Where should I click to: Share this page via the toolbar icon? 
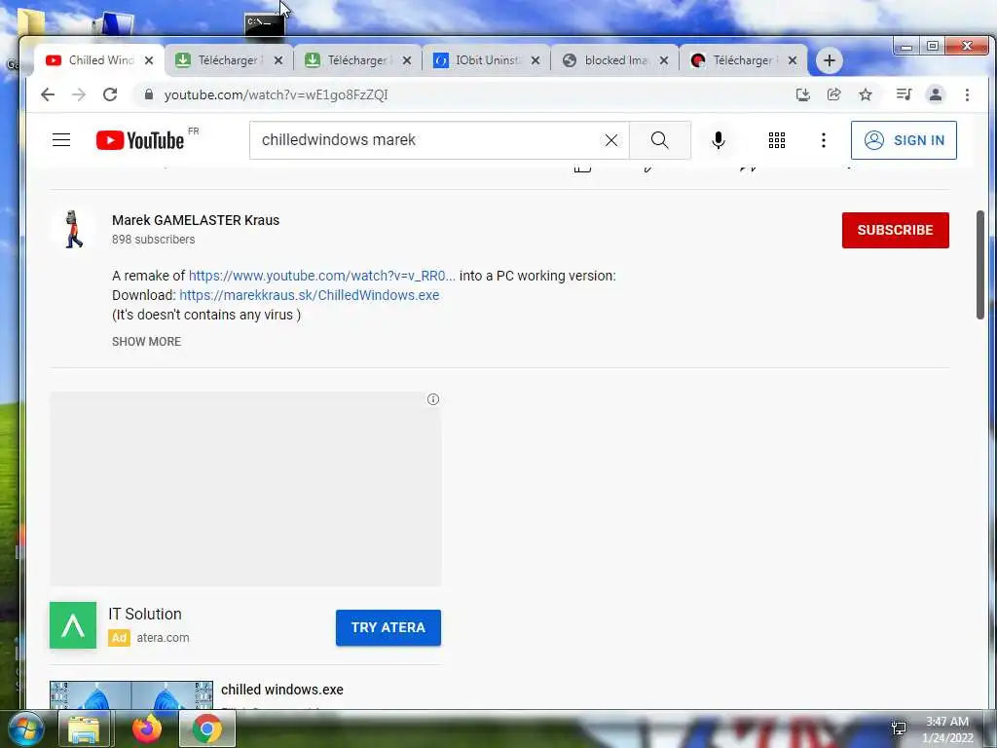pos(833,94)
